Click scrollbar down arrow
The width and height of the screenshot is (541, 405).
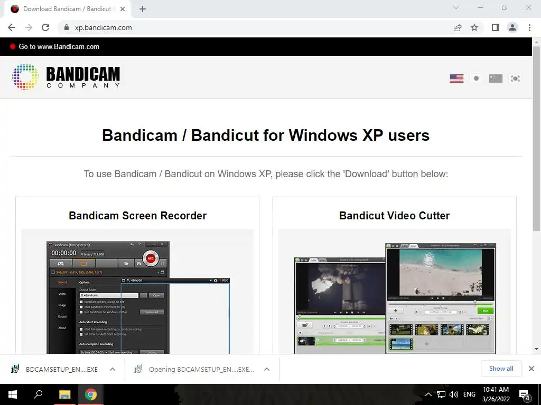pyautogui.click(x=536, y=349)
